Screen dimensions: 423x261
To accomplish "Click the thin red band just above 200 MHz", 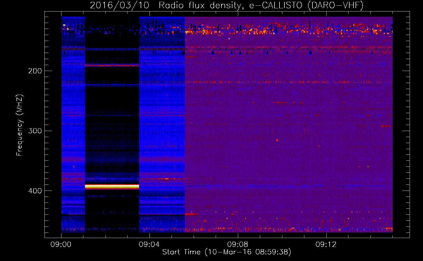I will [x=112, y=65].
